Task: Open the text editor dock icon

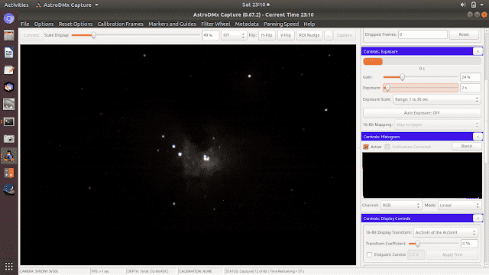Action: coord(8,70)
